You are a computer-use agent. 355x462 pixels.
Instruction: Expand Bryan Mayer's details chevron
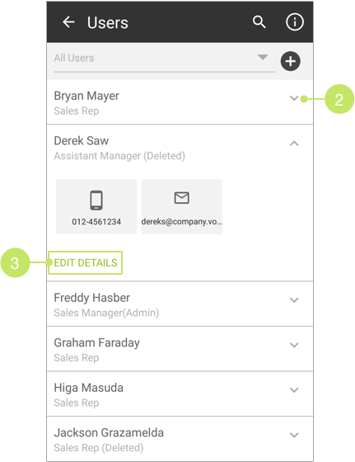coord(294,98)
